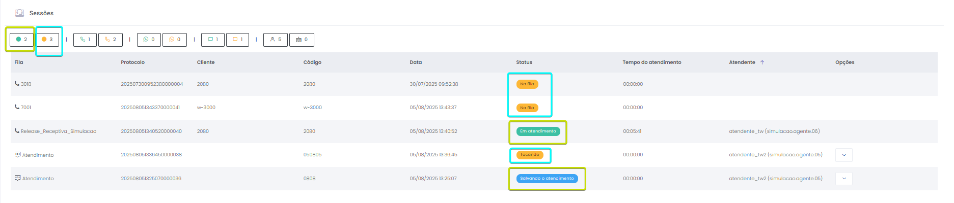Click the blue Salvando o atendimento badge
This screenshot has height=203, width=954.
(x=547, y=179)
